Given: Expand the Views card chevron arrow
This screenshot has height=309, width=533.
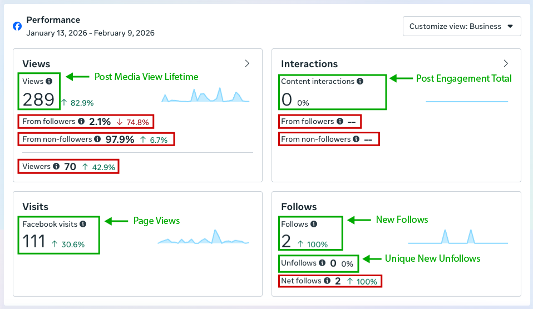Looking at the screenshot, I should coord(247,63).
